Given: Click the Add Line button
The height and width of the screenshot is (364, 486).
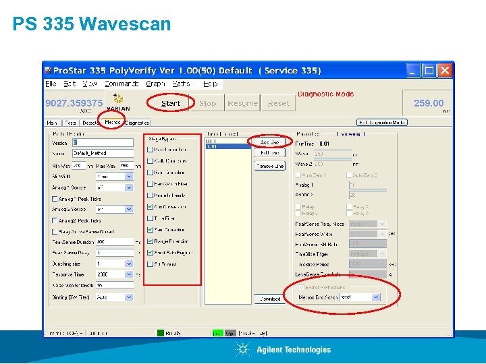Looking at the screenshot, I should click(269, 142).
